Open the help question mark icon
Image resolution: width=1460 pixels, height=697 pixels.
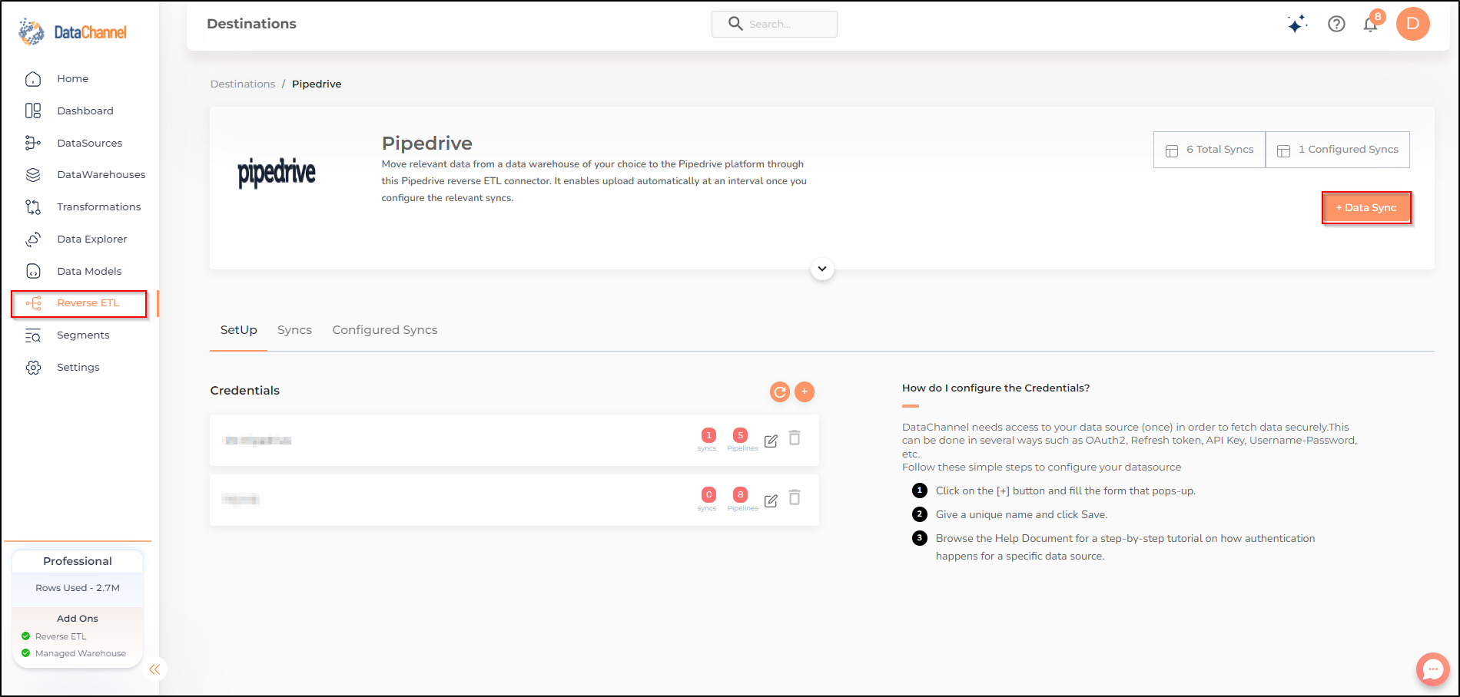[1336, 25]
